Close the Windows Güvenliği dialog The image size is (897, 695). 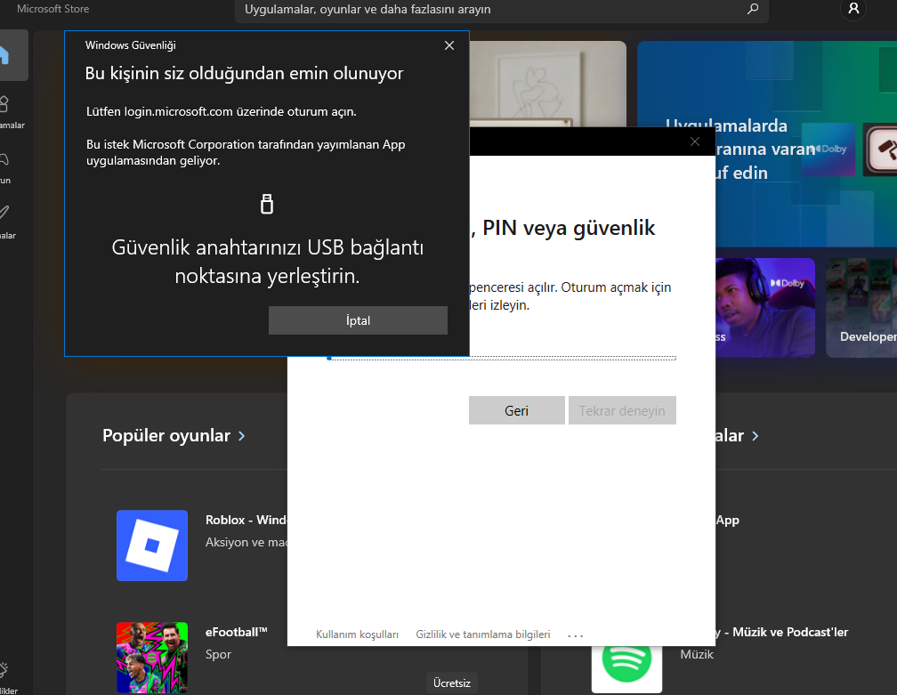[449, 45]
